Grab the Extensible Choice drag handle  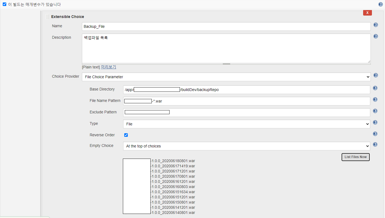coord(48,17)
